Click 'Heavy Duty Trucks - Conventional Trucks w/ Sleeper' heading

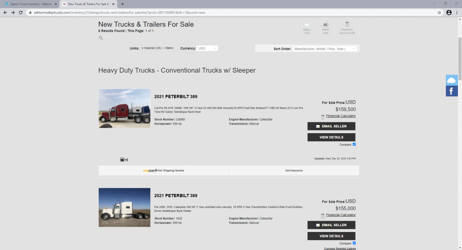177,70
